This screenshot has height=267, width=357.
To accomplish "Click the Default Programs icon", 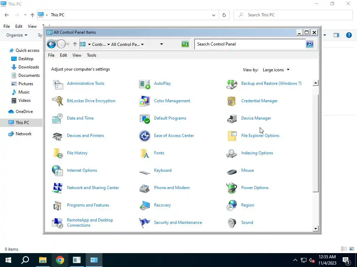I will [x=145, y=118].
